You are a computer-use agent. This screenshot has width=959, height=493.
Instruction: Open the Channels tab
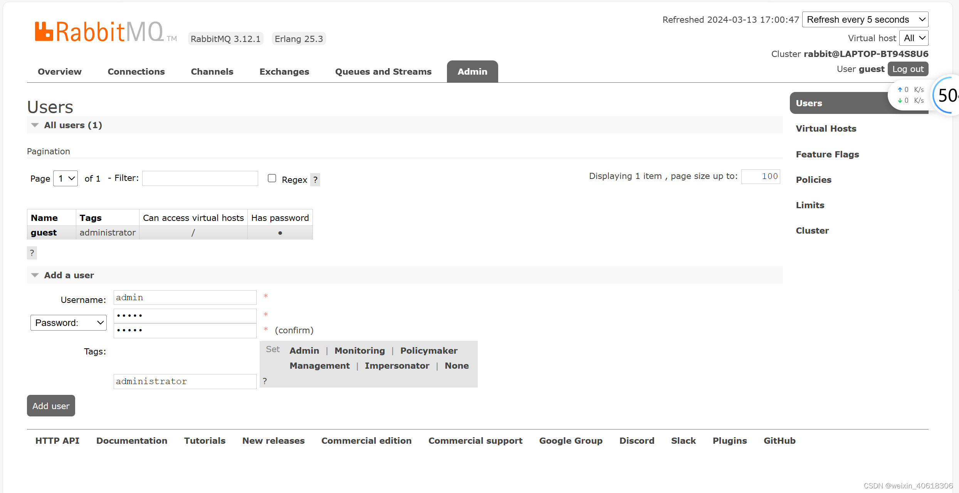tap(212, 72)
